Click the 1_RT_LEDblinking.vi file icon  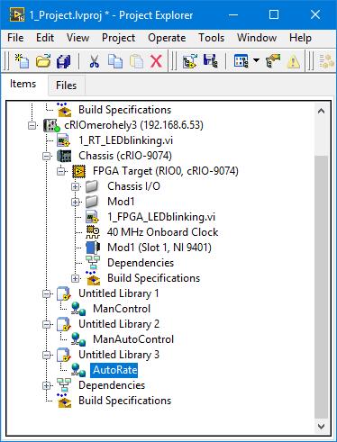(x=64, y=140)
